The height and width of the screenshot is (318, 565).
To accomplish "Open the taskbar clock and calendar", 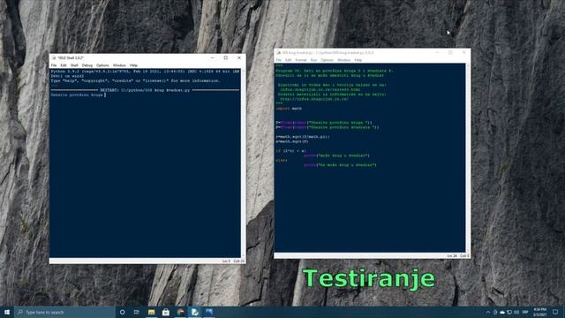I will click(539, 312).
